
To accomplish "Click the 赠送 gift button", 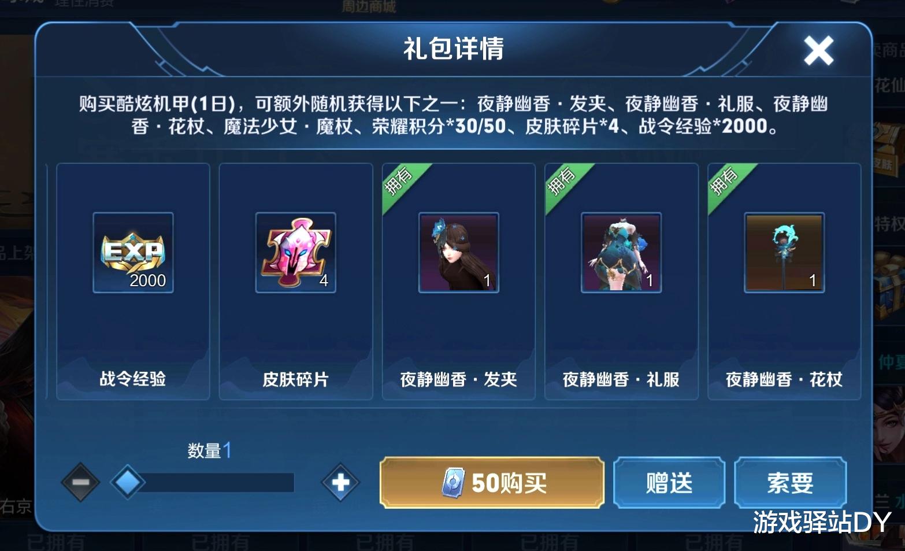I will [x=669, y=483].
